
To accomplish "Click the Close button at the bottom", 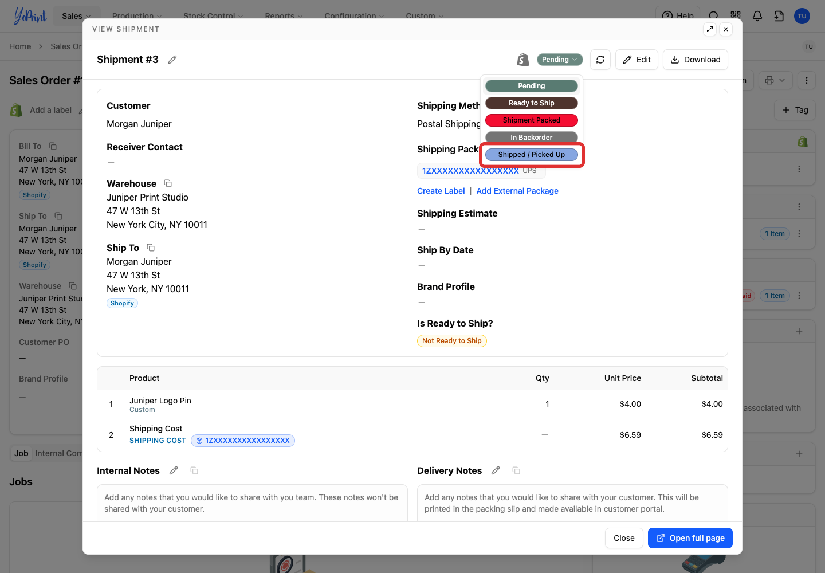I will click(624, 538).
